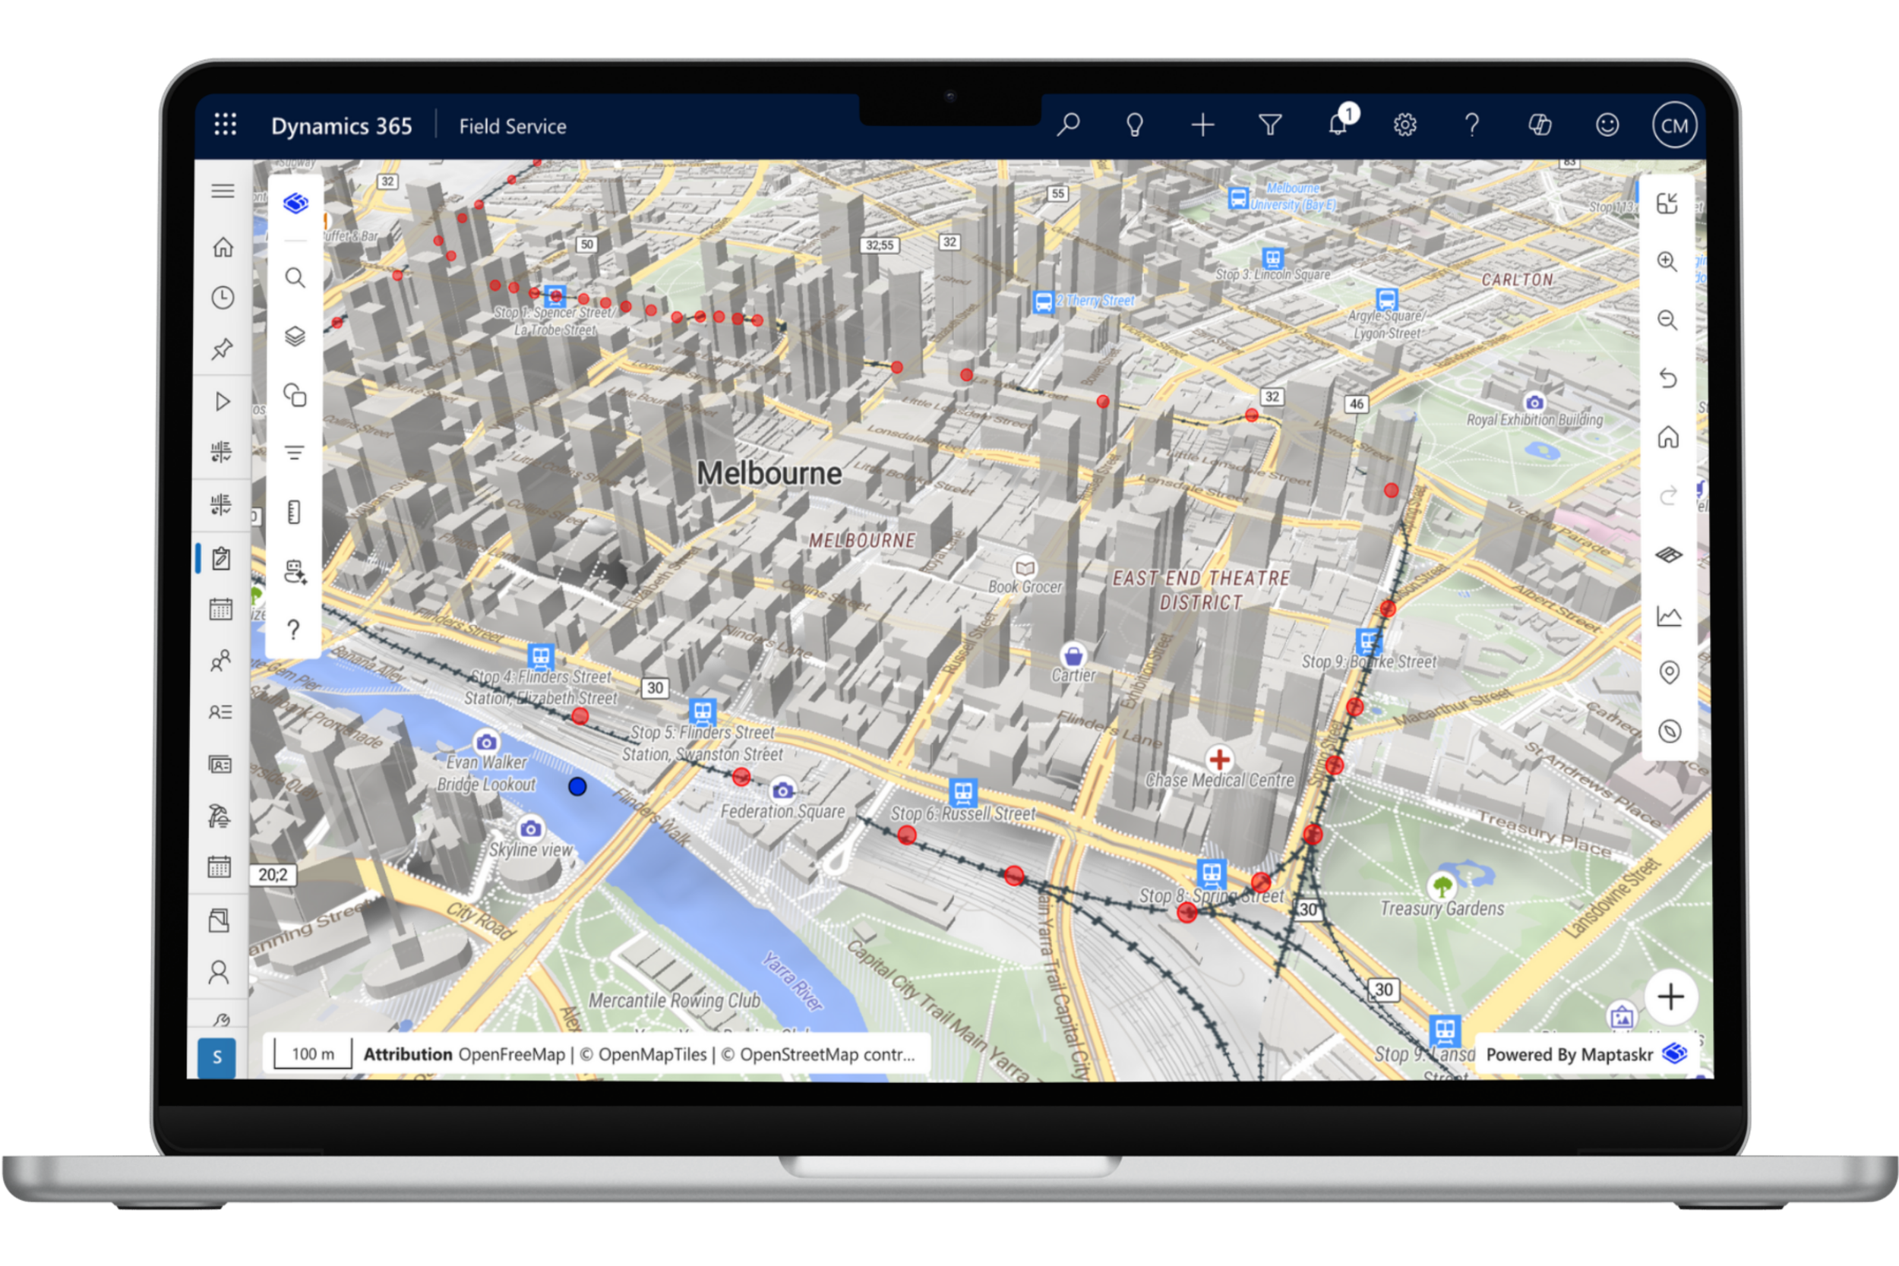Viewport: 1899px width, 1266px height.
Task: Click the search magnifier in top bar
Action: [1068, 125]
